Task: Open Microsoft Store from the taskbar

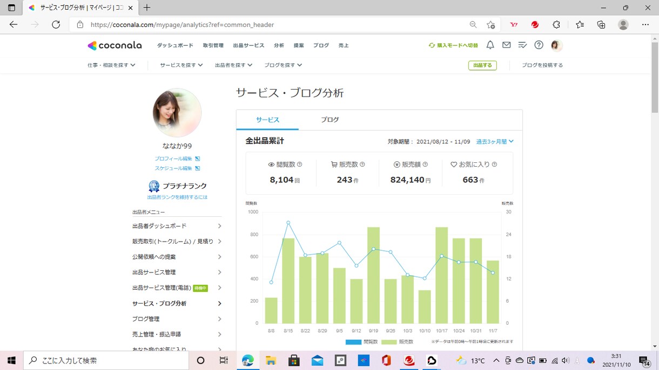Action: pos(294,360)
